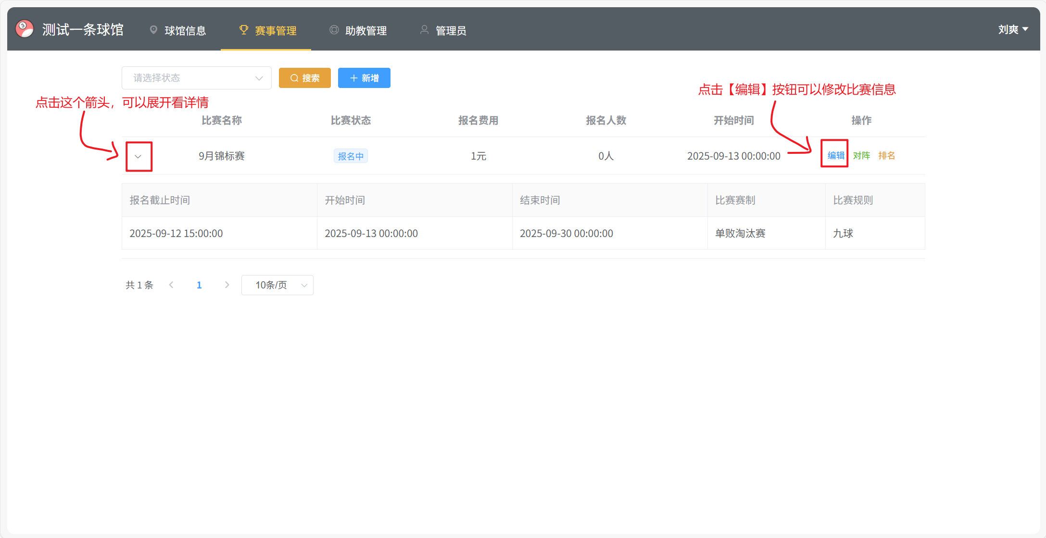Open the 10条/页 page size selector
1046x538 pixels.
(x=277, y=285)
